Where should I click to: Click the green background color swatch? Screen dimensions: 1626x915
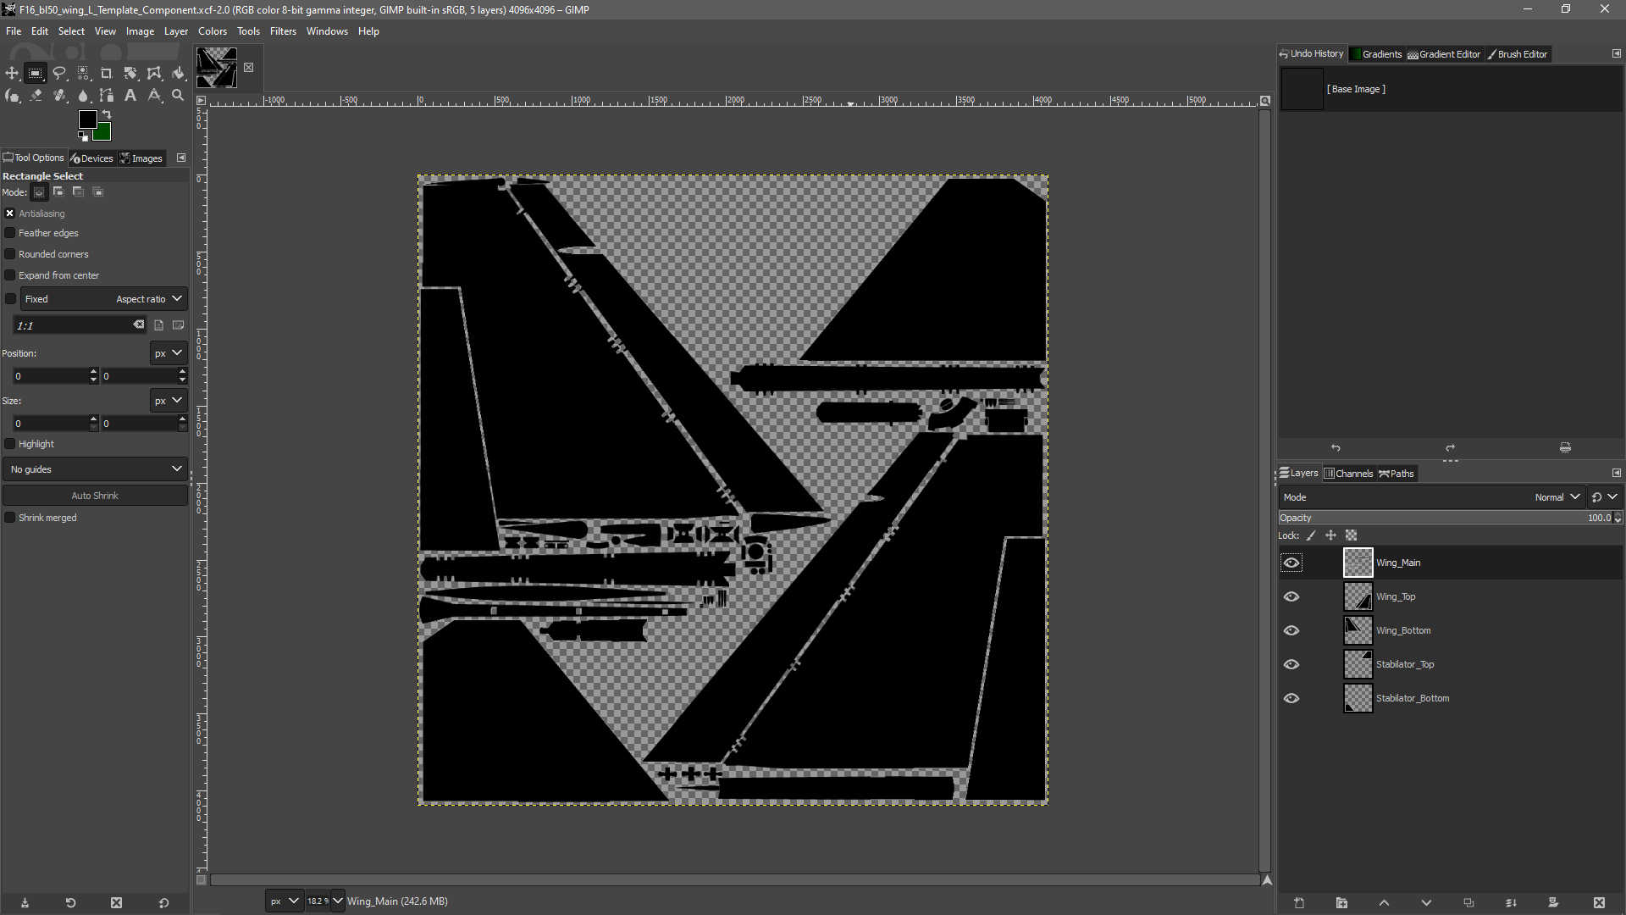pos(103,133)
